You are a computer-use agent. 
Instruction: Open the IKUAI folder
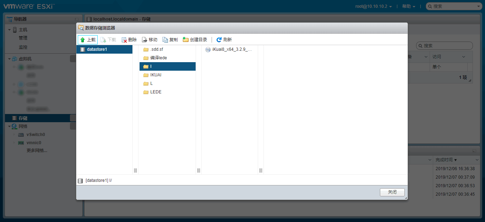[167, 75]
